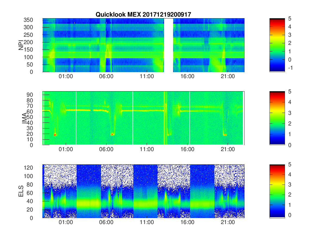Click inside the IMA spectrogram panel

pyautogui.click(x=143, y=118)
